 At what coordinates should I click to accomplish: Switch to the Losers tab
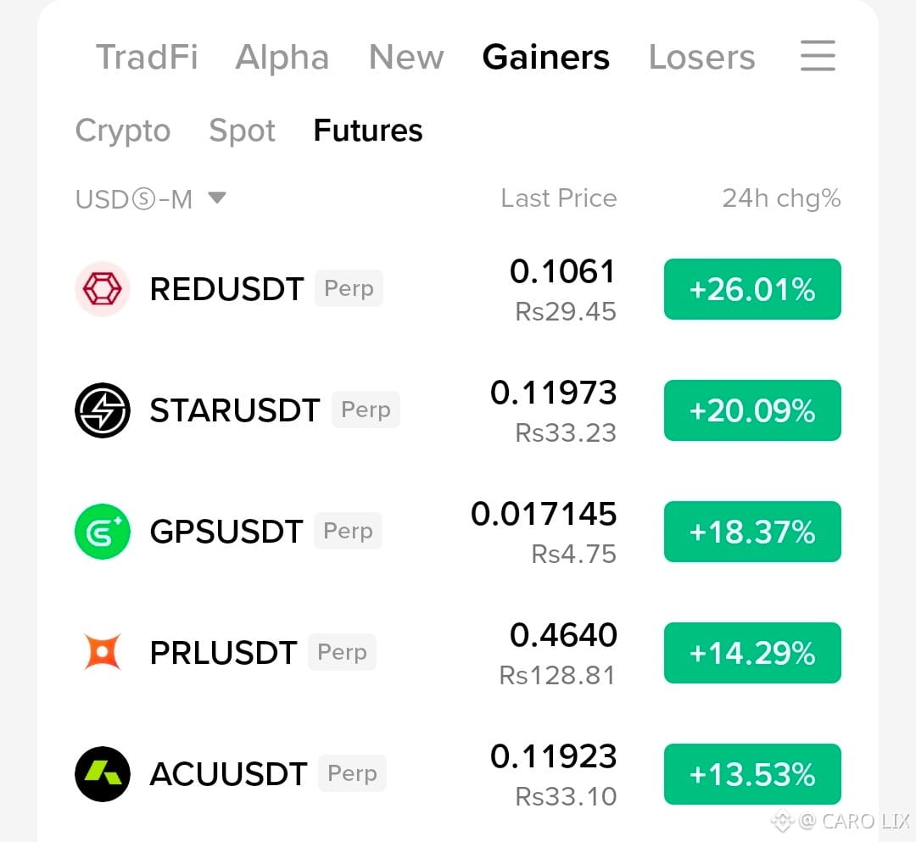click(x=701, y=57)
